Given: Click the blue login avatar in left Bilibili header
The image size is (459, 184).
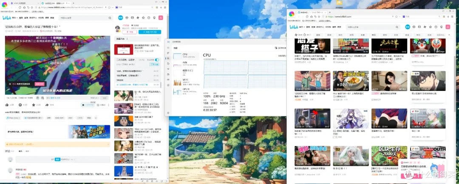Looking at the screenshot, I should pyautogui.click(x=121, y=18).
